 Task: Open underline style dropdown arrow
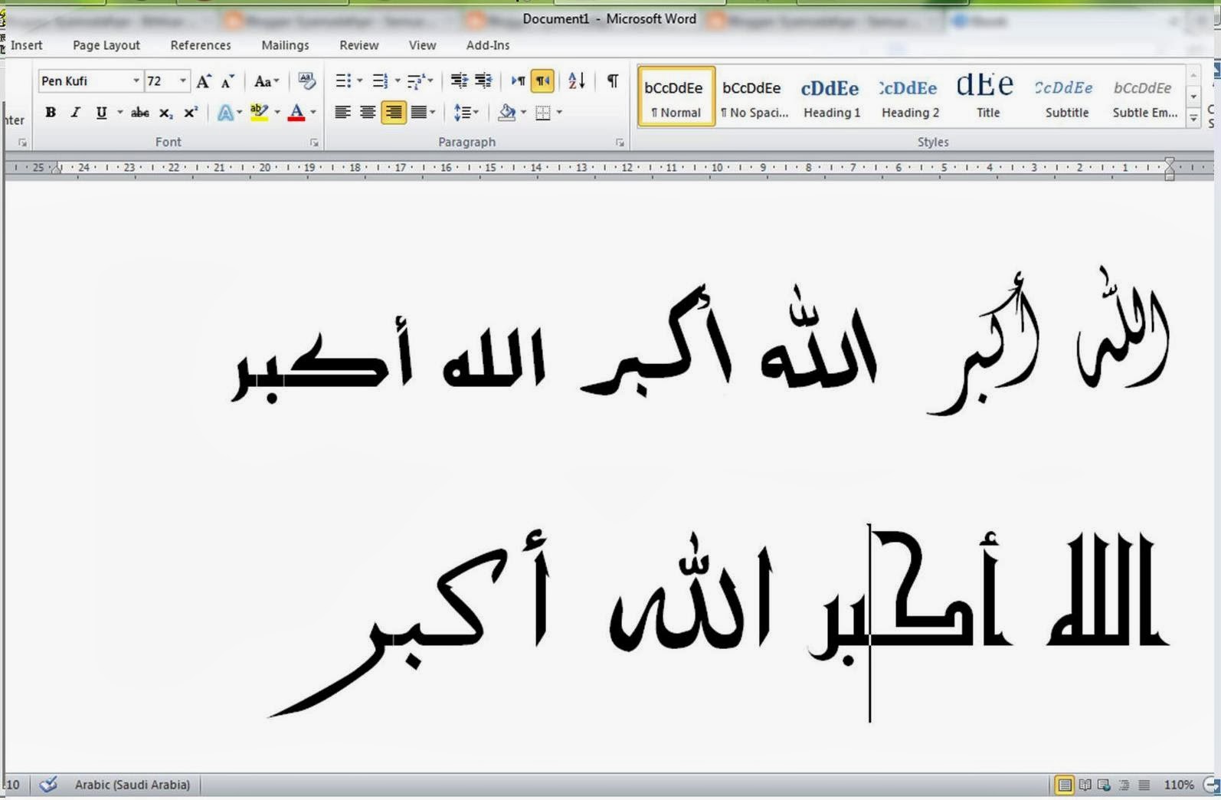point(120,113)
